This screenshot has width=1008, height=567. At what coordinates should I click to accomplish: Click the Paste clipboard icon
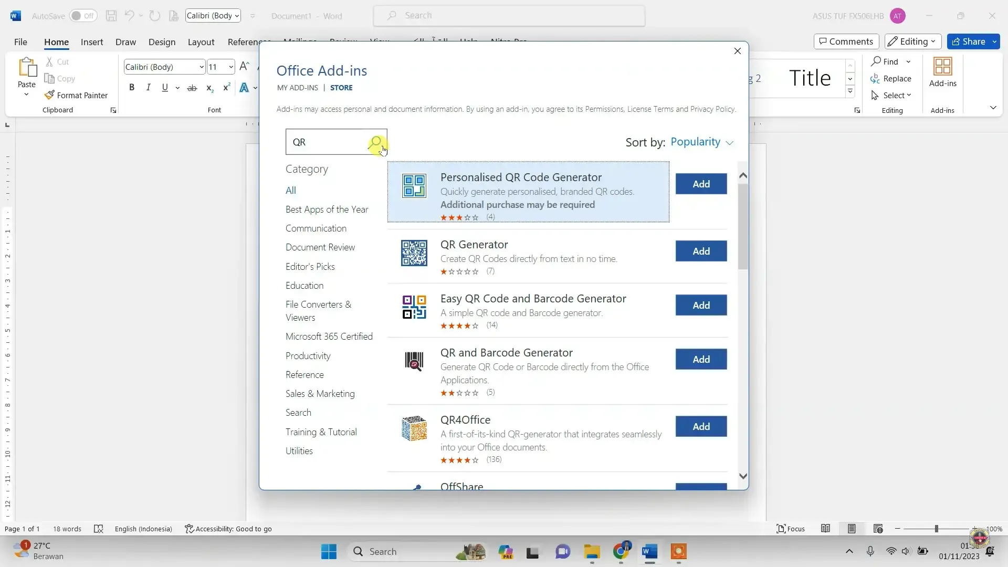click(27, 67)
